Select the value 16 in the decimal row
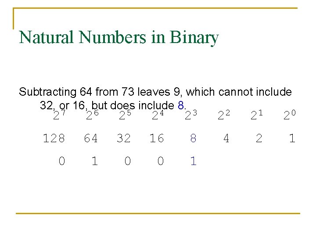The image size is (316, 237). click(x=157, y=139)
